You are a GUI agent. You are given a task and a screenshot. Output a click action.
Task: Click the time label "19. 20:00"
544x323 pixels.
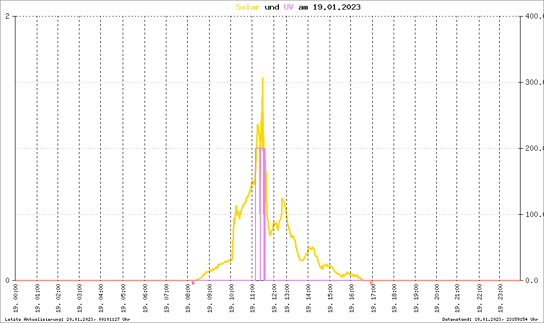(x=437, y=298)
